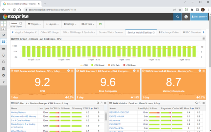The image size is (211, 132).
Task: Select the dashboards tiles icon in the sidebar
Action: tap(3, 42)
